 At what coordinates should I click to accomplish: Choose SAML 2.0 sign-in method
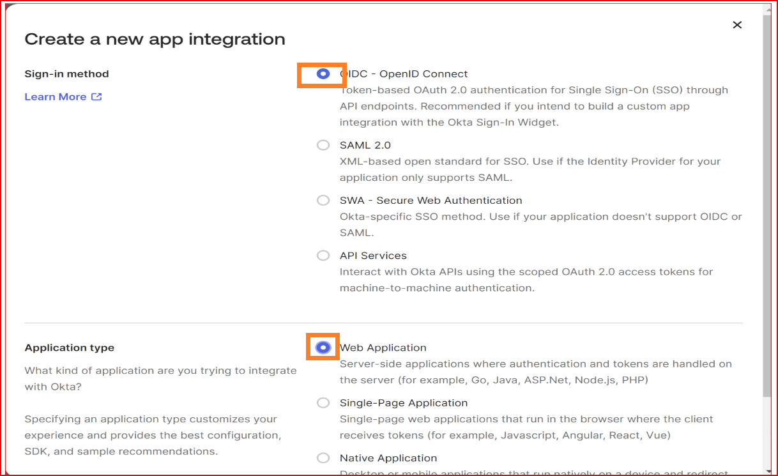[323, 145]
